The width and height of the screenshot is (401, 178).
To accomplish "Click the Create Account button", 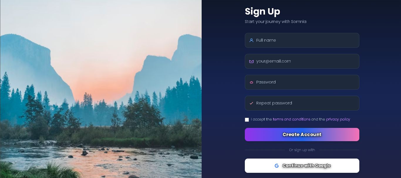I will [302, 135].
